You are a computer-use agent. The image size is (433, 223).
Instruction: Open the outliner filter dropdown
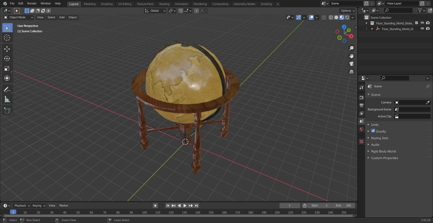click(421, 10)
